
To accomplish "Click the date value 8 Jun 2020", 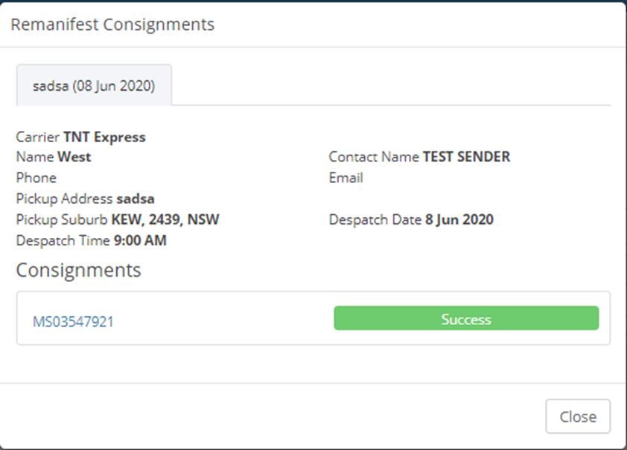I will 459,219.
